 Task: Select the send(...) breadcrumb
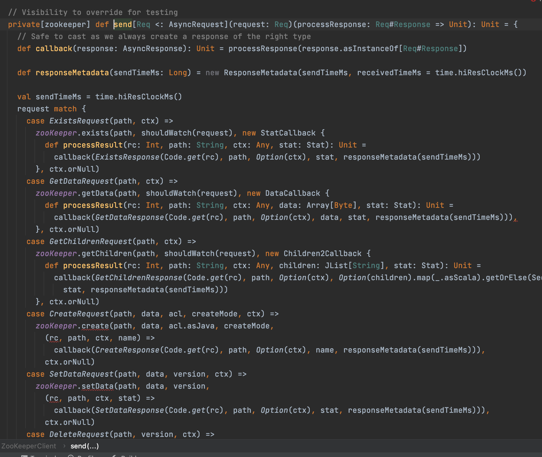pyautogui.click(x=85, y=446)
